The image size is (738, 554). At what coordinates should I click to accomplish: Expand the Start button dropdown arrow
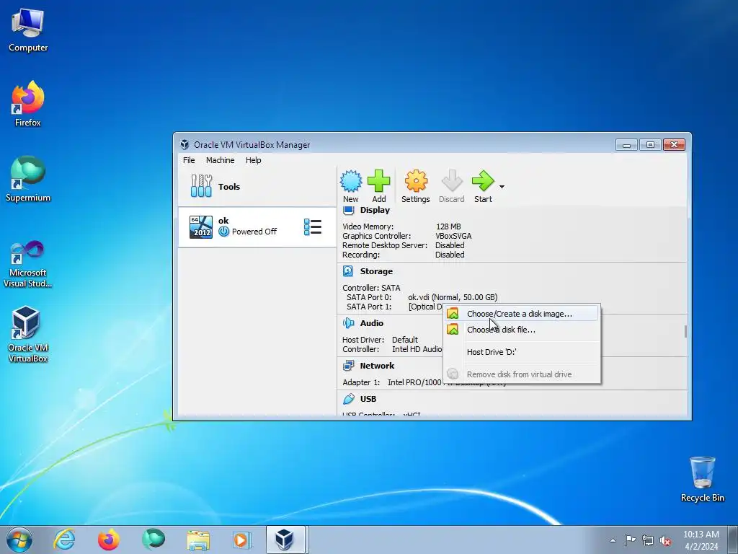pos(502,187)
